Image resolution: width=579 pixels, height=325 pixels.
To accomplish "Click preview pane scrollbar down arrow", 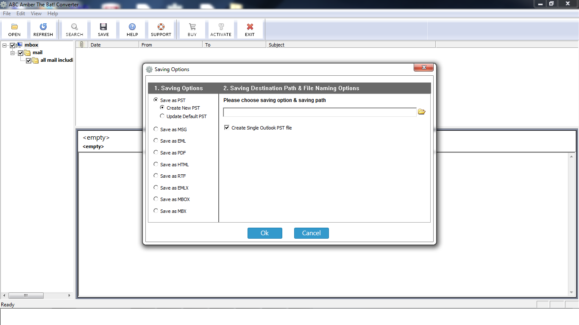I will (x=571, y=292).
